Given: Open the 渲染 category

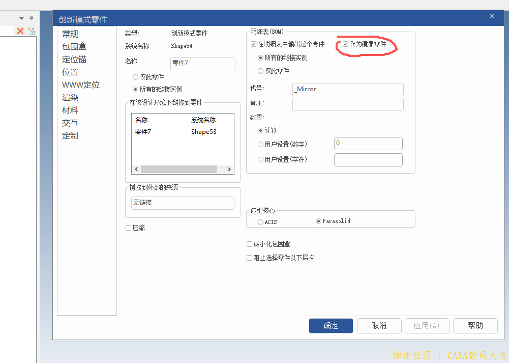Looking at the screenshot, I should click(69, 97).
